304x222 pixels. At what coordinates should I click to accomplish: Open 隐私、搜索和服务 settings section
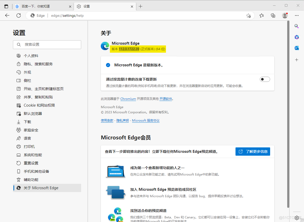tap(38, 64)
